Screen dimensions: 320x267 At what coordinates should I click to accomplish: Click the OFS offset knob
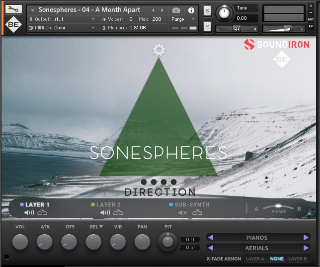click(x=69, y=242)
